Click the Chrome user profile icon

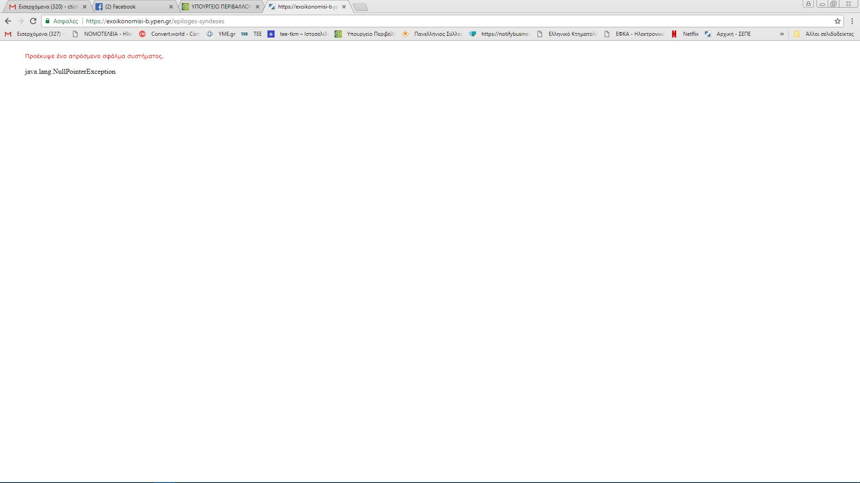tap(808, 4)
